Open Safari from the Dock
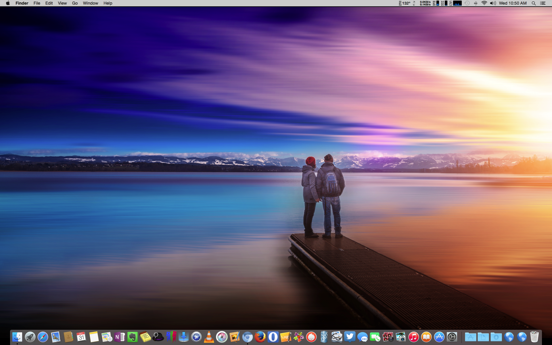This screenshot has height=345, width=552. (43, 337)
